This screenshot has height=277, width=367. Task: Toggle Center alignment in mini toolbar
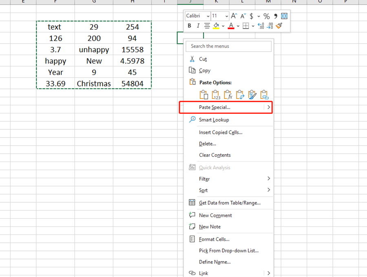(207, 26)
